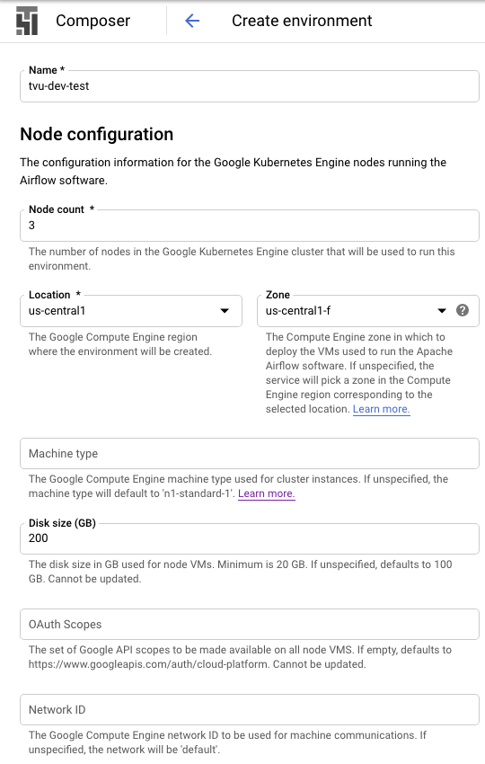Screen dimensions: 485x764
Task: Open the Zone help question-mark icon
Action: coord(463,310)
